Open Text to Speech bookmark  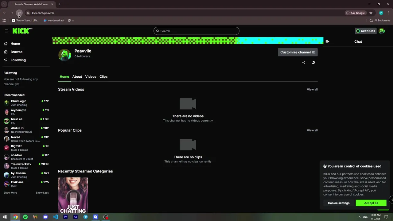click(25, 21)
